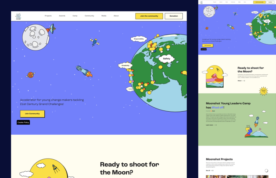Open the Cookie Policy badge
This screenshot has width=276, height=178.
coord(23,122)
